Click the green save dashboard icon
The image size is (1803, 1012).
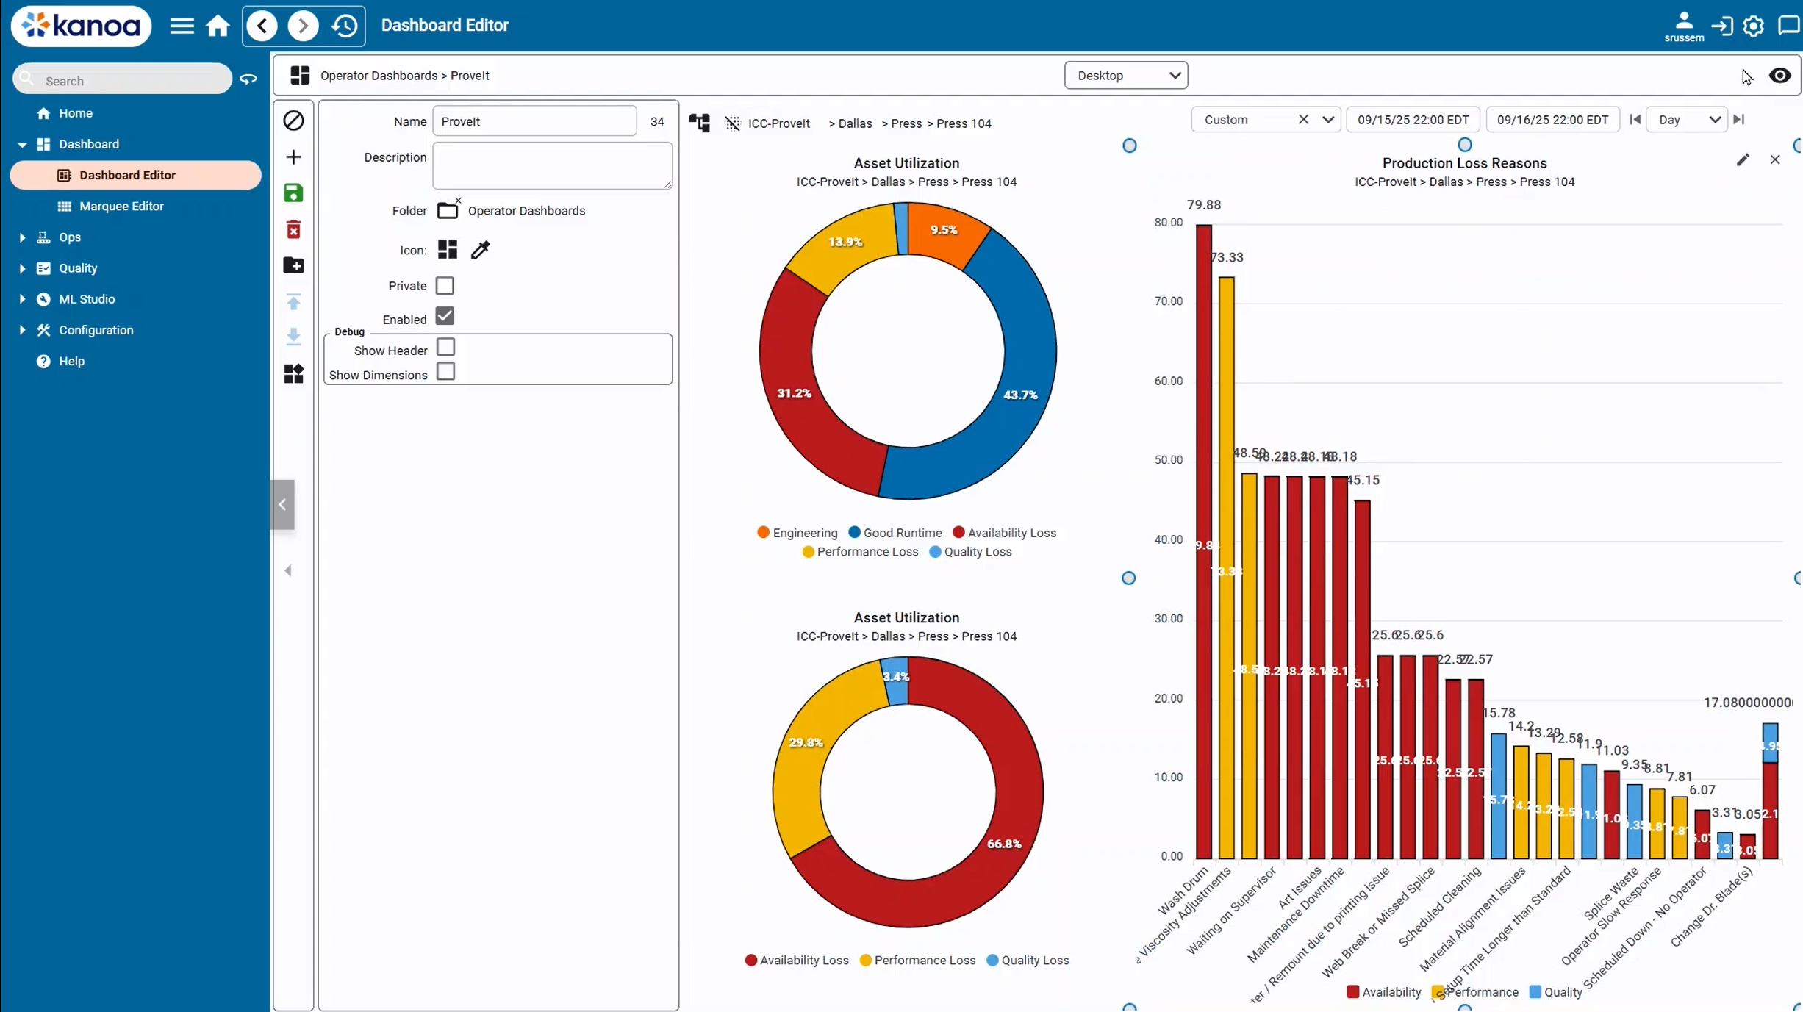tap(293, 193)
